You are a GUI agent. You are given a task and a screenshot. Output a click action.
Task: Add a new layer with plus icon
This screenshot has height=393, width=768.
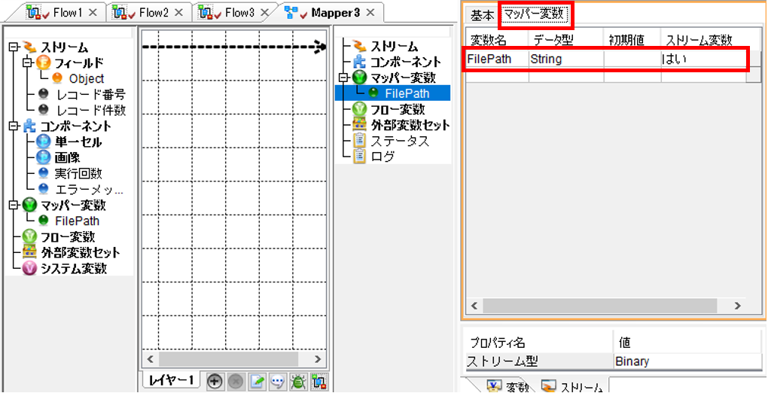pos(213,381)
